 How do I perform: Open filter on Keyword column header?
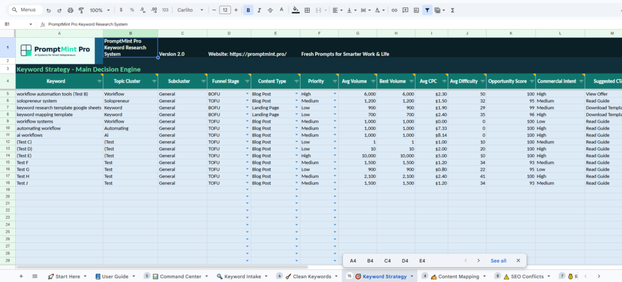pyautogui.click(x=100, y=81)
